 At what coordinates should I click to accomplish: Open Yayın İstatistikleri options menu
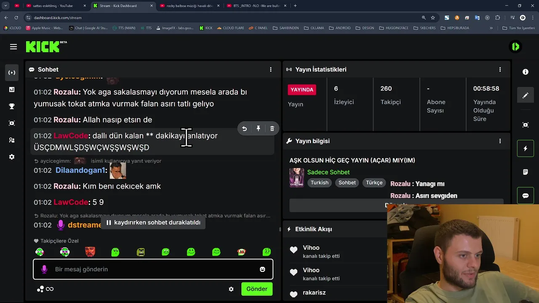tap(500, 69)
